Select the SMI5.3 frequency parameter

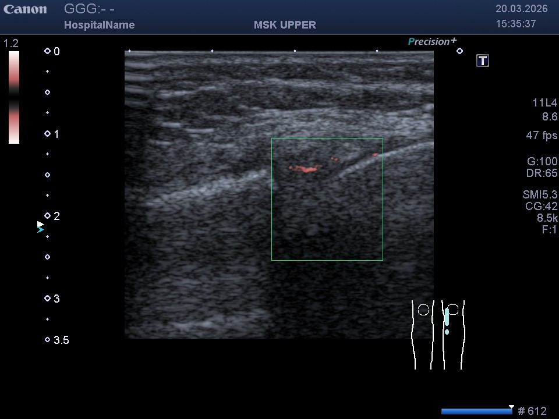tap(540, 195)
